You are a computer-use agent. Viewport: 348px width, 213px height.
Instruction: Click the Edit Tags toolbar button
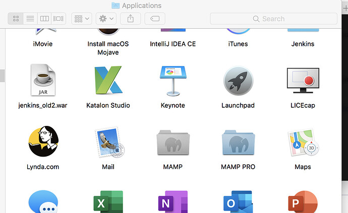[155, 19]
